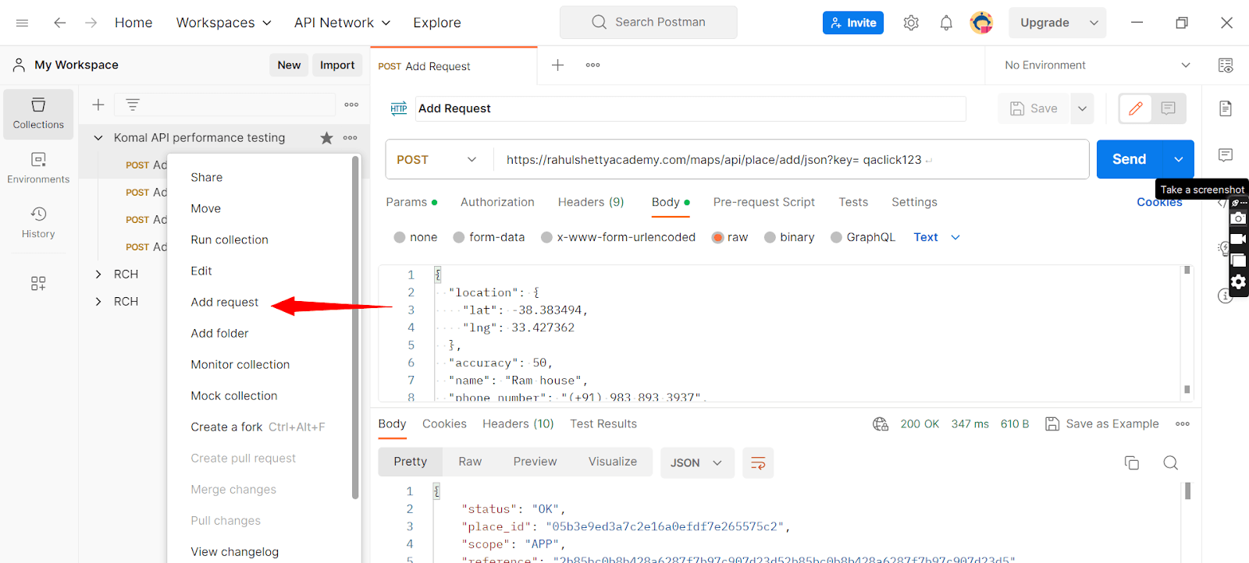This screenshot has width=1249, height=563.
Task: Search the response with the magnifier icon
Action: [1171, 463]
